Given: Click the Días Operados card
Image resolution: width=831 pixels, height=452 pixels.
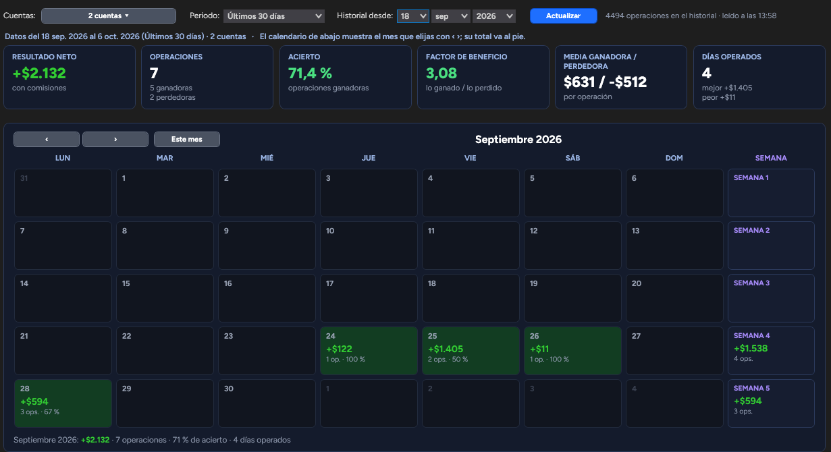Looking at the screenshot, I should 759,77.
